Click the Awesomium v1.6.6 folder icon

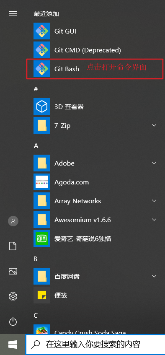(x=42, y=220)
